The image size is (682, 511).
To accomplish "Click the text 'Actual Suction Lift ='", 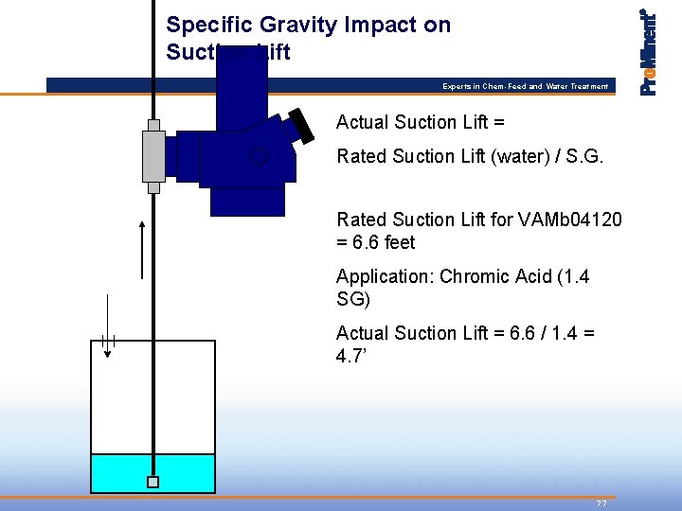I will pyautogui.click(x=421, y=122).
